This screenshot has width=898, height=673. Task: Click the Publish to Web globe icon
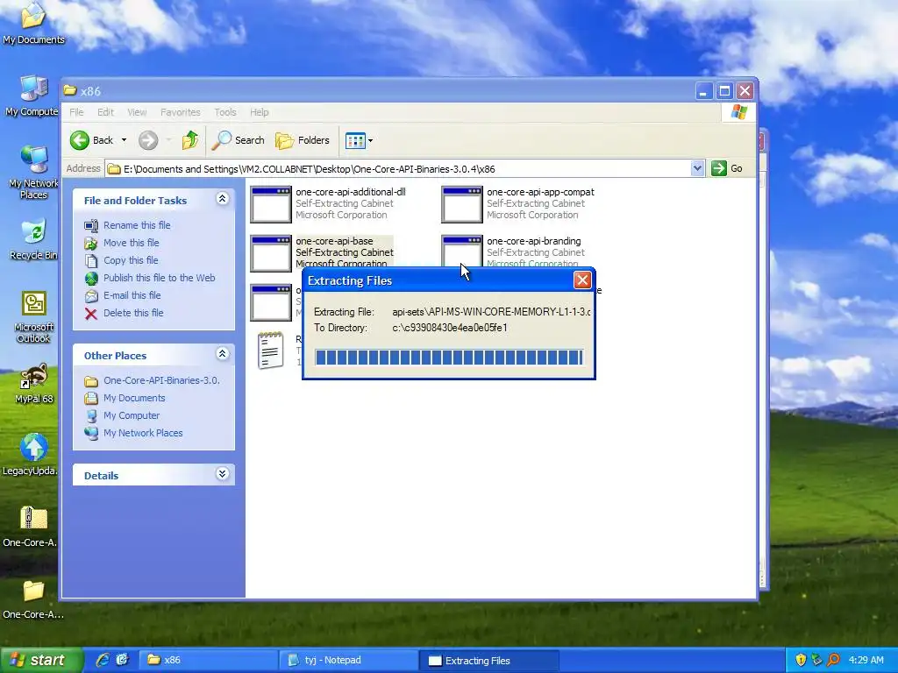tap(91, 278)
